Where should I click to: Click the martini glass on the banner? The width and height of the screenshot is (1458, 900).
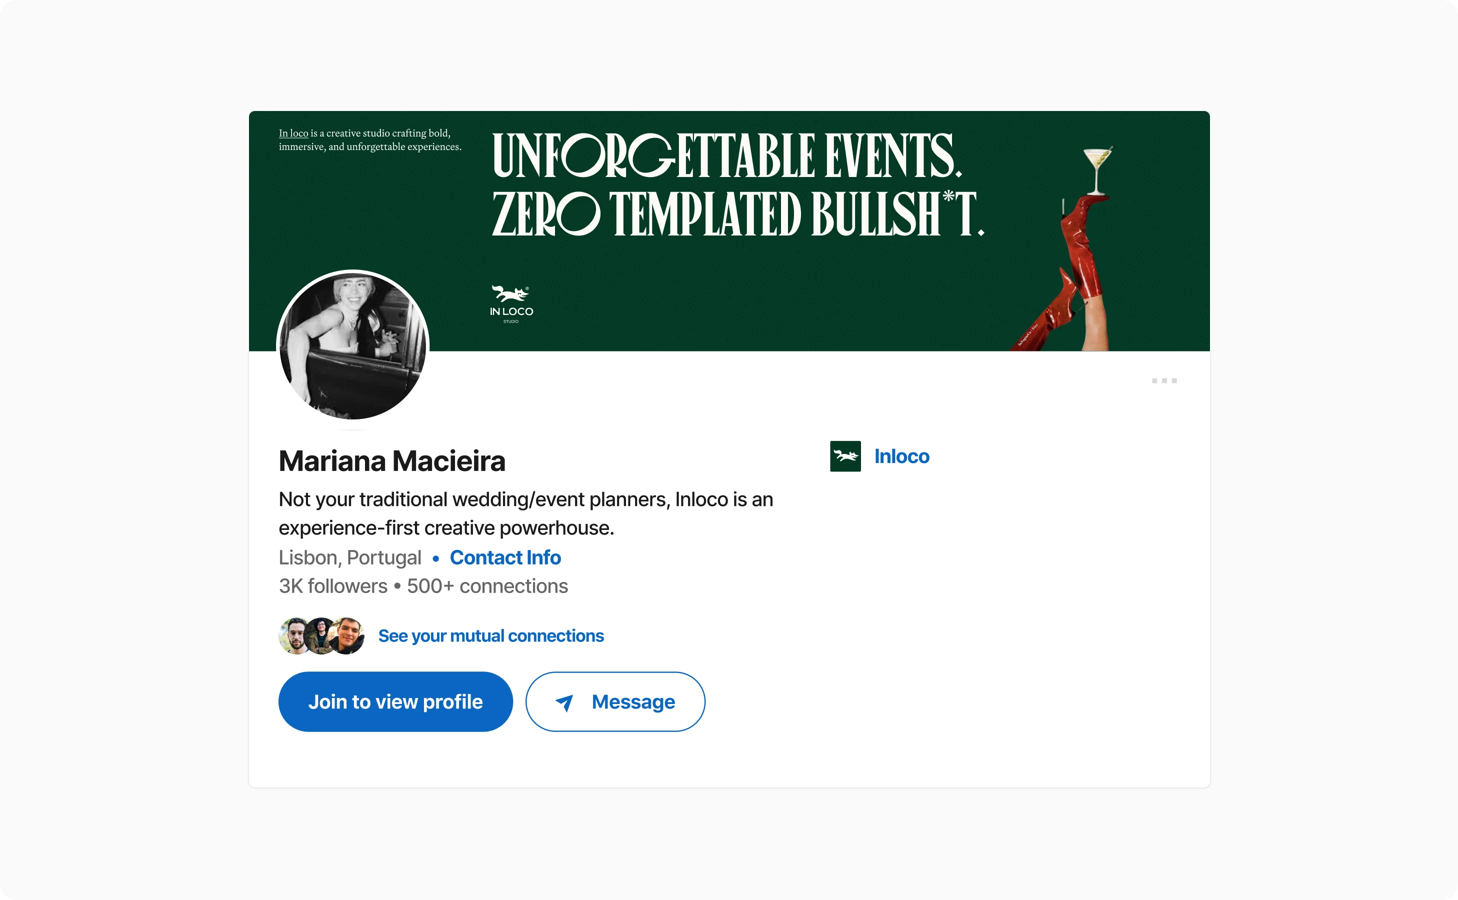tap(1097, 169)
